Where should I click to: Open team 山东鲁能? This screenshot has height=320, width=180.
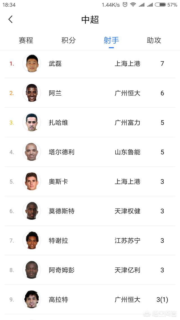pyautogui.click(x=127, y=152)
